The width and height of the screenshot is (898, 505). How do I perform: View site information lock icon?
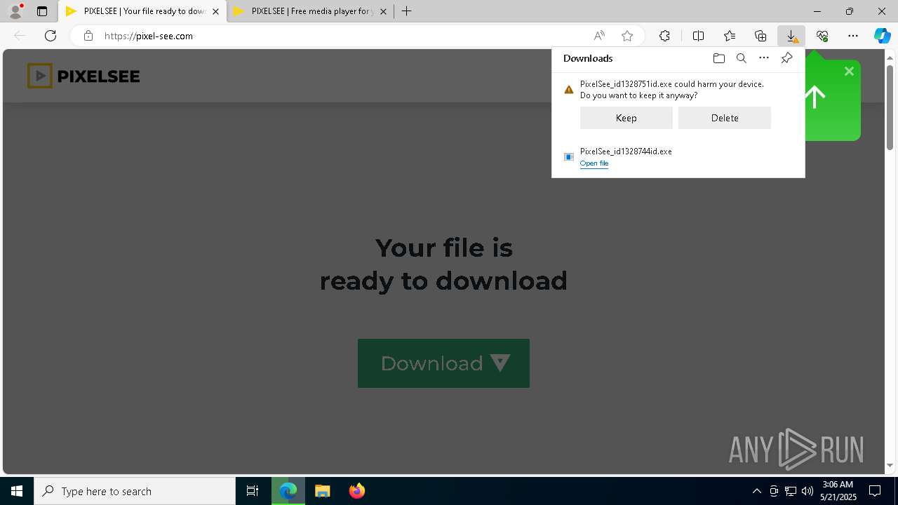88,36
